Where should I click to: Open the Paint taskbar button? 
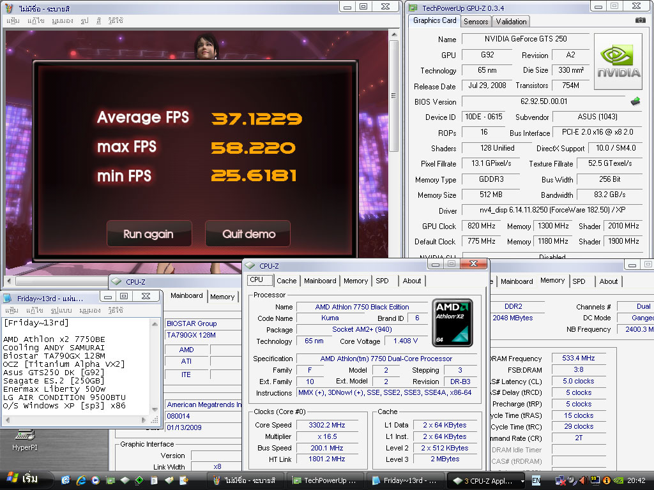coord(246,480)
